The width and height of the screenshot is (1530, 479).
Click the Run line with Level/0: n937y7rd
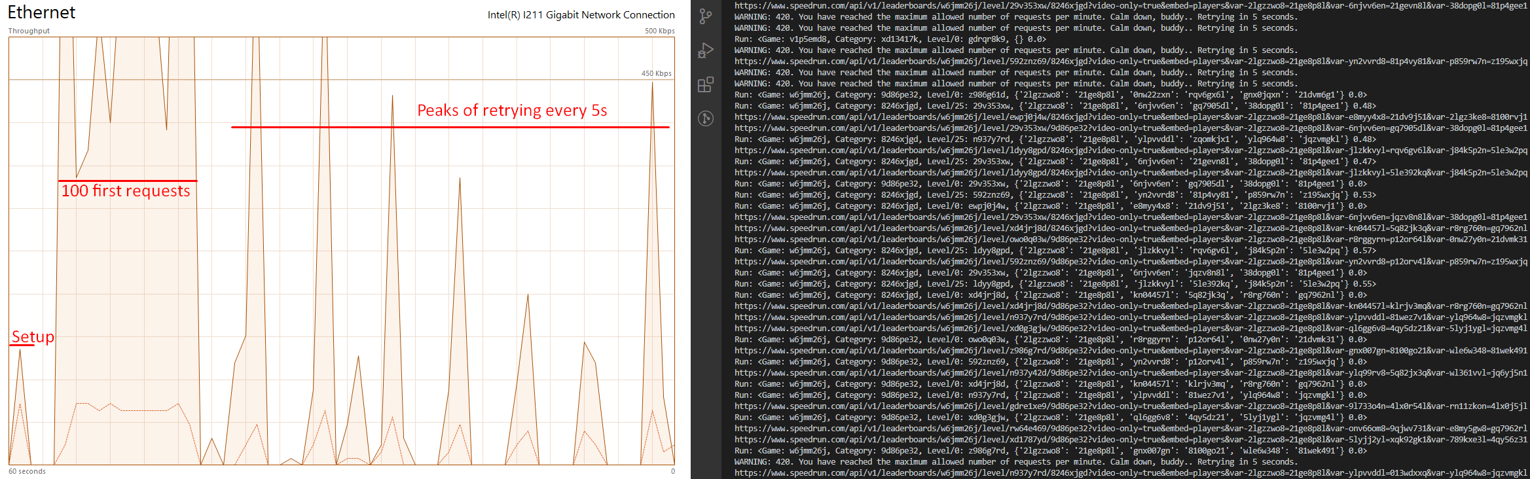1051,395
